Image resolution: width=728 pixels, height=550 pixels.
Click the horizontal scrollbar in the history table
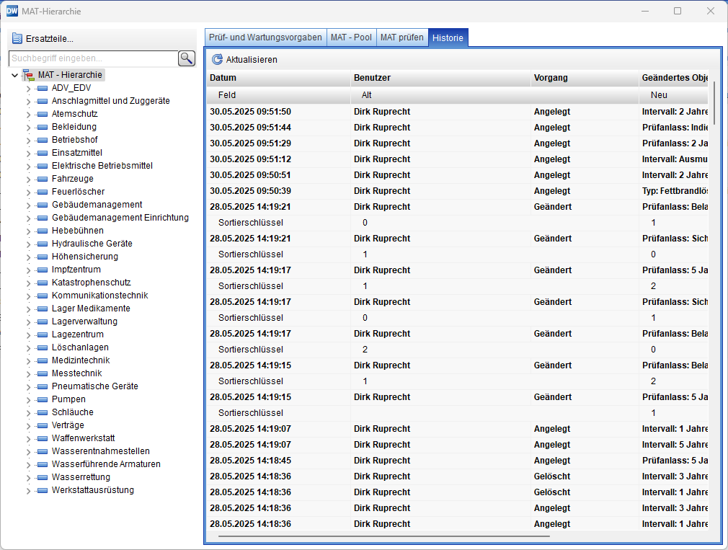point(383,536)
